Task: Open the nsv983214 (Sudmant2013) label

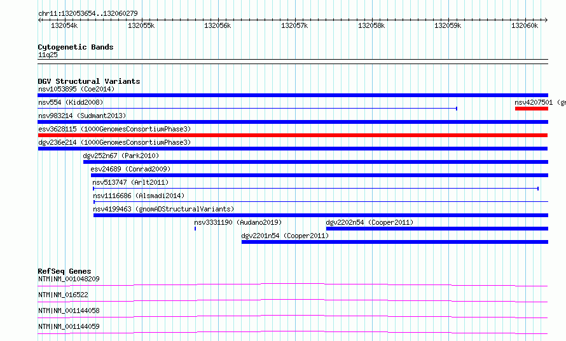Action: 82,116
